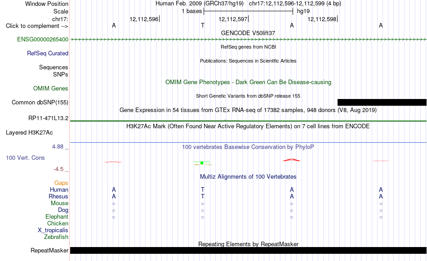Click the 4.88 PhyloP upper scale value
The image size is (427, 261).
(x=58, y=147)
